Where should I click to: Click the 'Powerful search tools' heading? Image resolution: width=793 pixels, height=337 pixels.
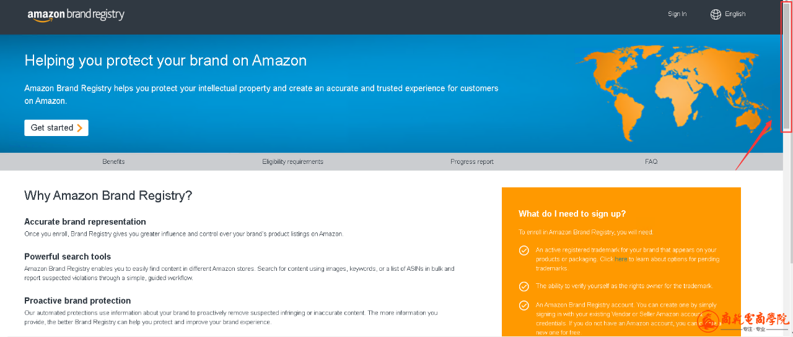pos(68,257)
